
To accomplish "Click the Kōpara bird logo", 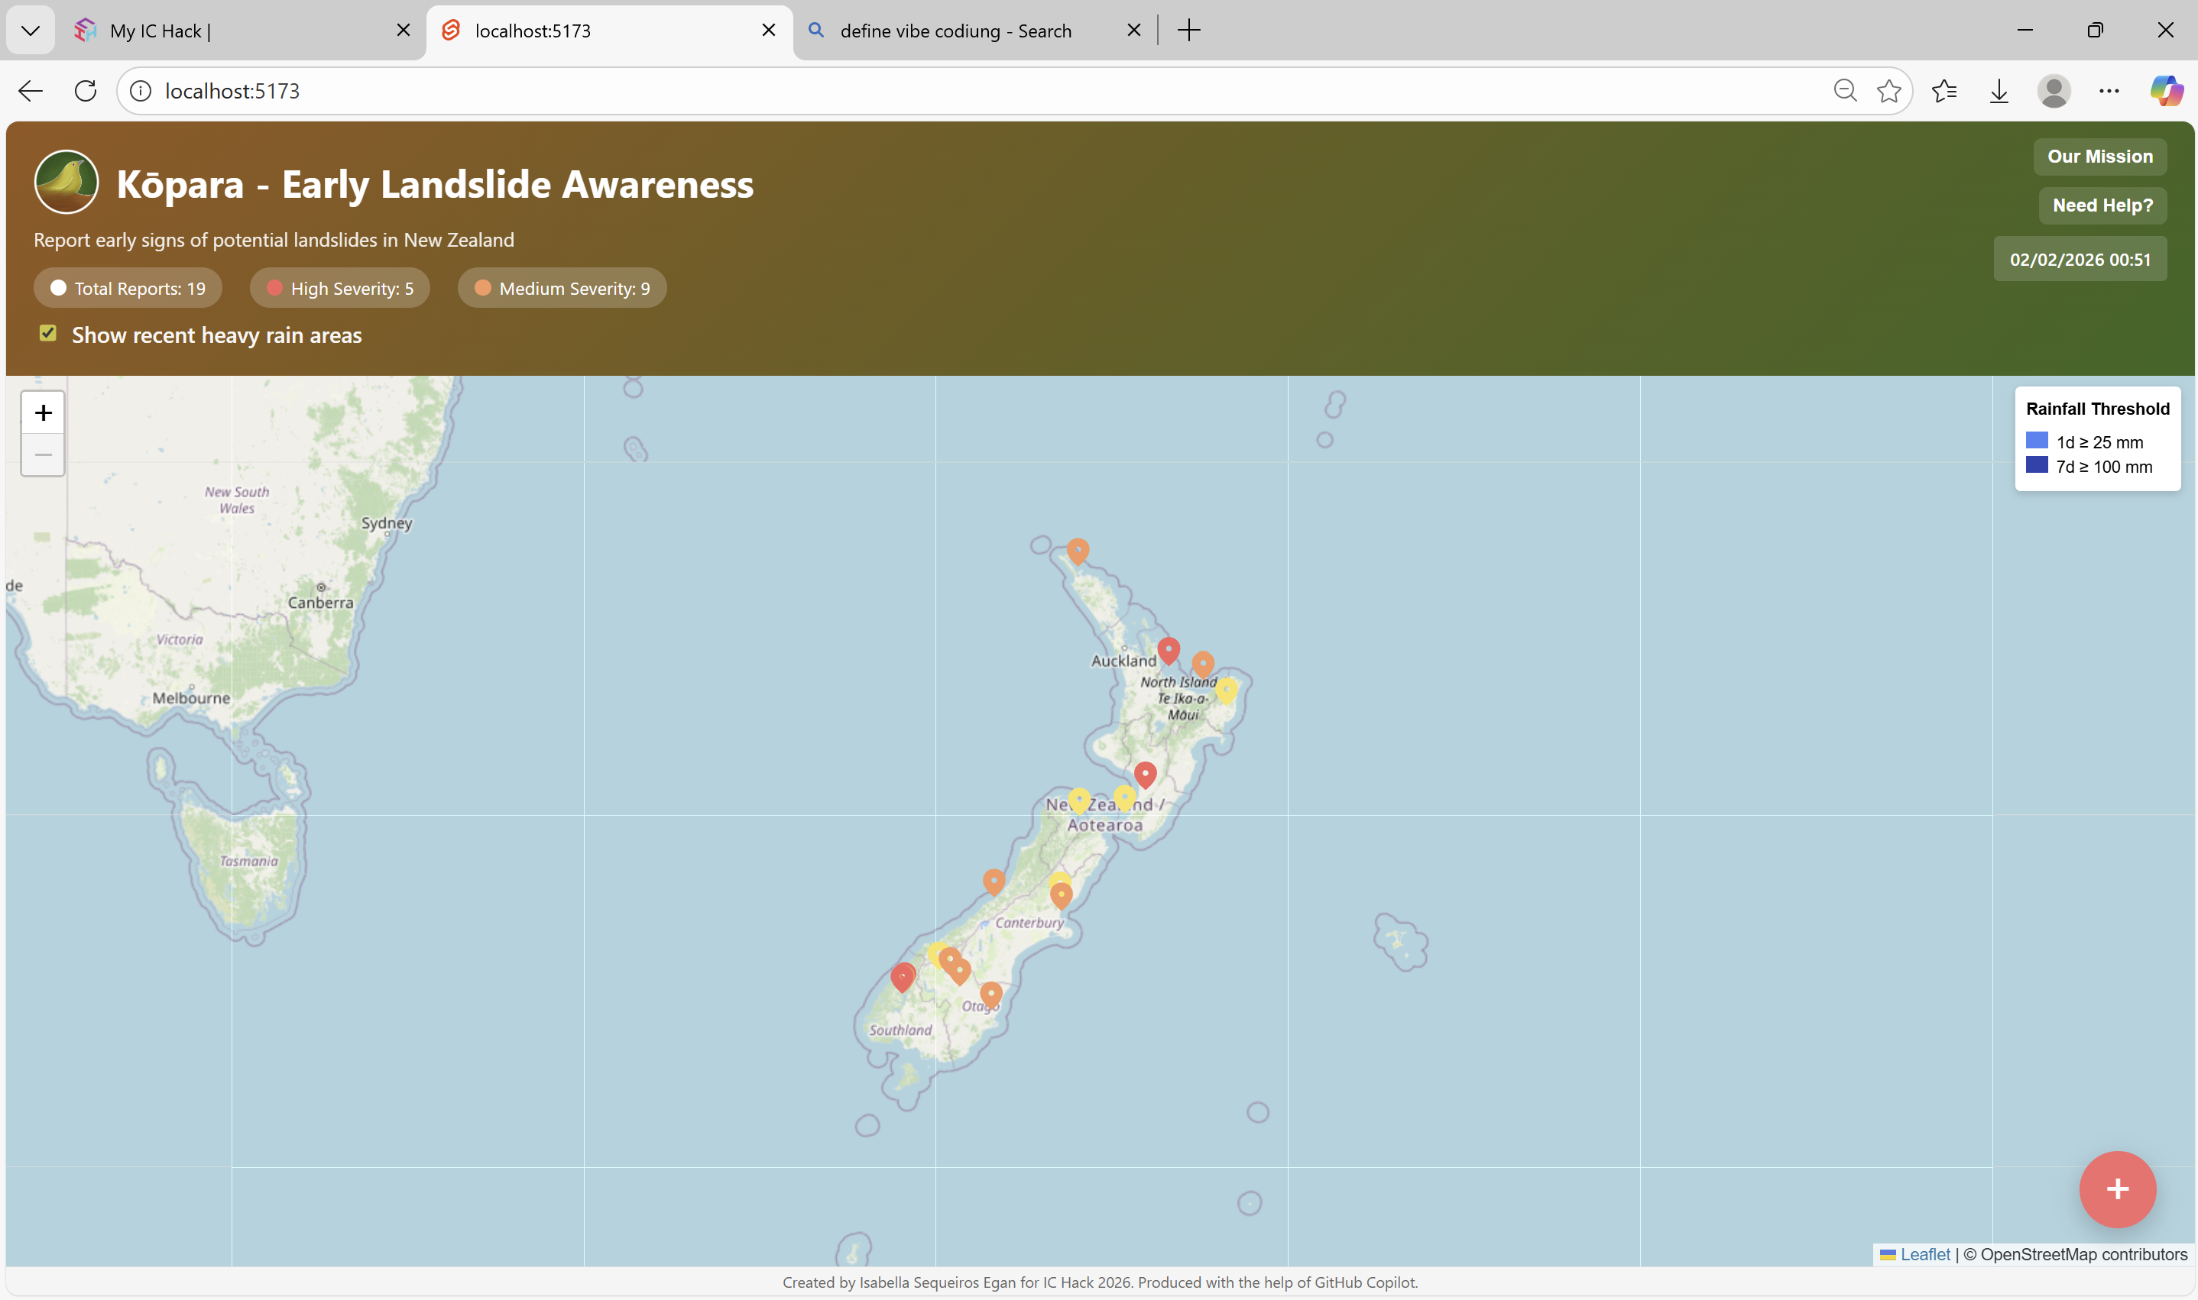I will [66, 183].
